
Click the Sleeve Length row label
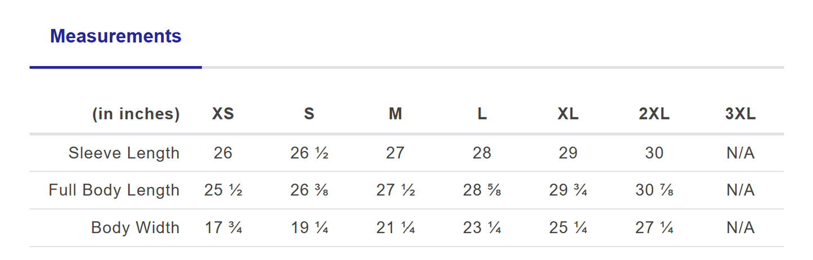pos(124,153)
